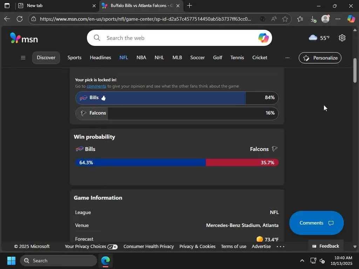
Task: Click the Falcons 35.7% red probability segment
Action: coord(242,163)
